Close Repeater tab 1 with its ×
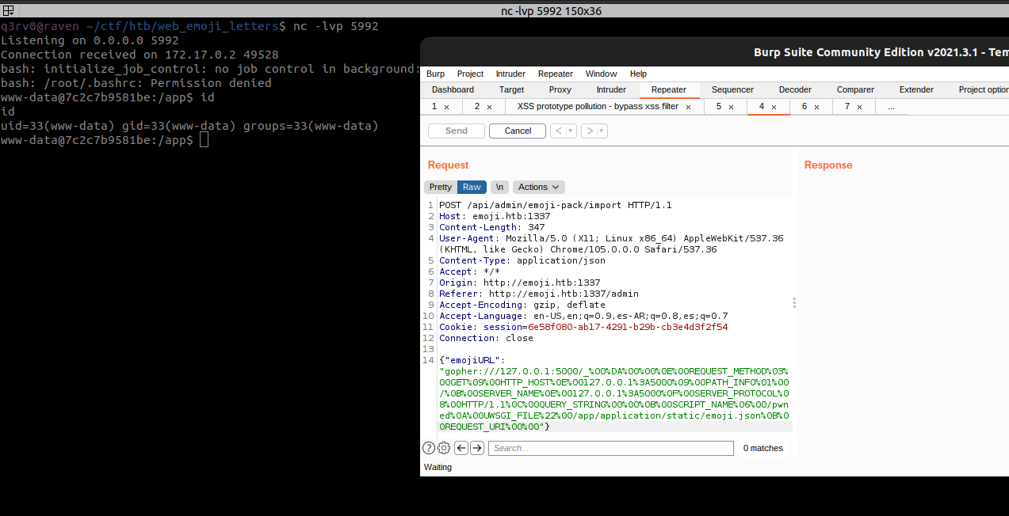This screenshot has width=1009, height=516. click(446, 107)
